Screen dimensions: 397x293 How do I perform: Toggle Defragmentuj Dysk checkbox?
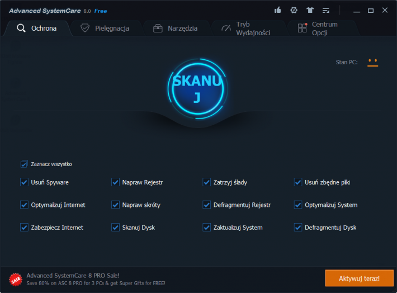point(298,228)
